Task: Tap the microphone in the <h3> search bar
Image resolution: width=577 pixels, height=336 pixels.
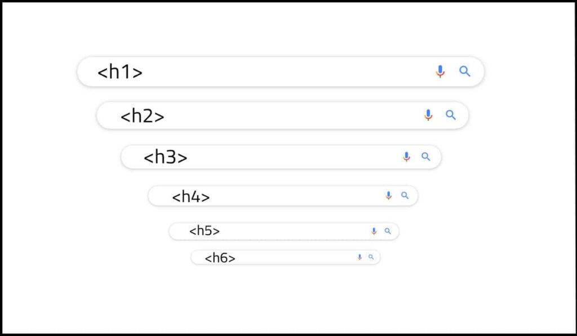Action: [406, 157]
